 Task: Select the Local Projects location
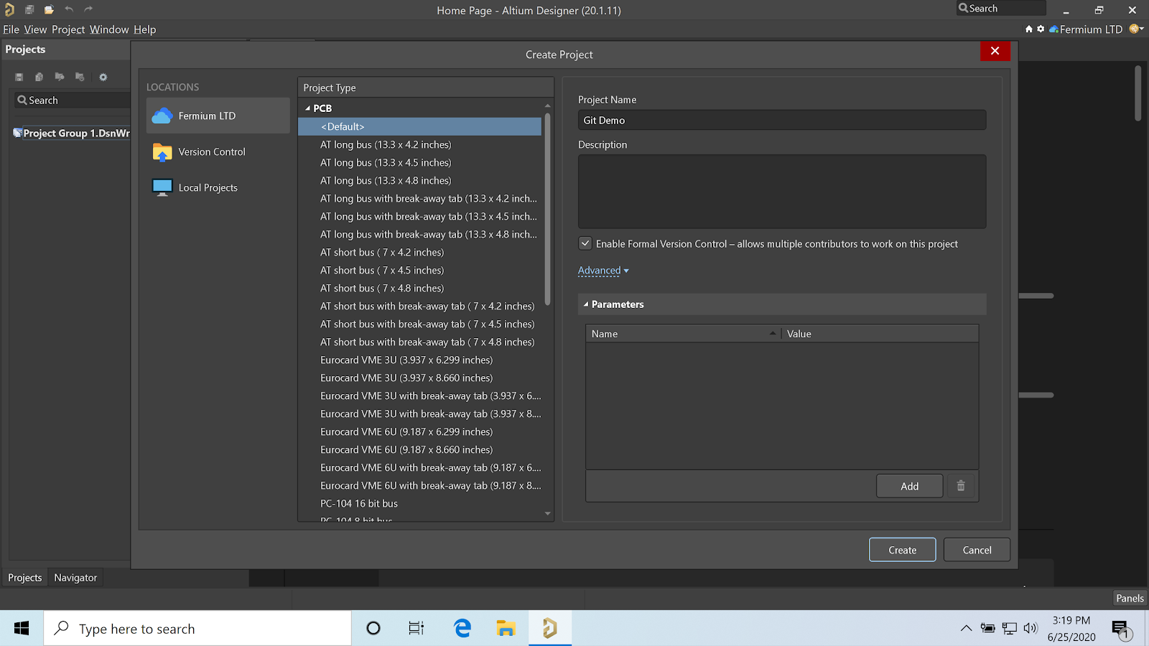(208, 187)
